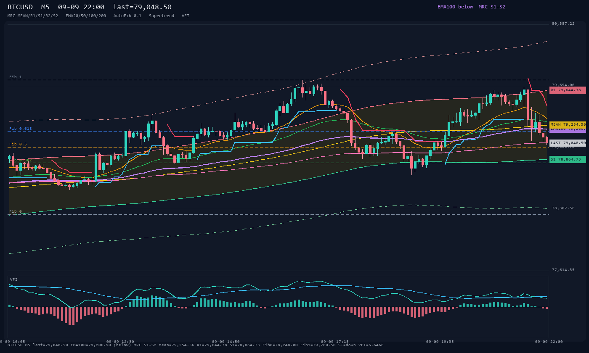Select the 09-09 17:15 time axis label
This screenshot has height=353, width=589.
[x=335, y=342]
